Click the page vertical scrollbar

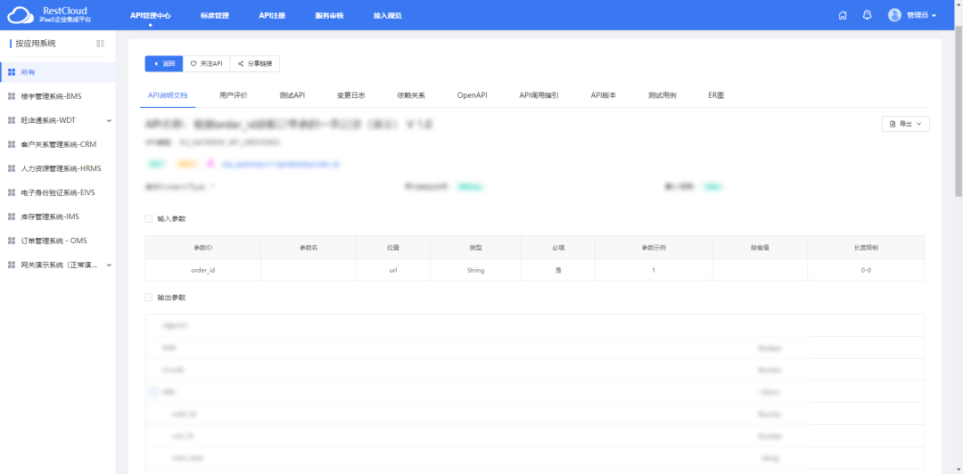(x=959, y=116)
